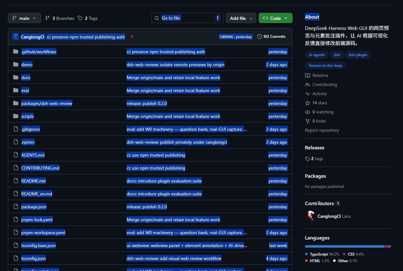Open the scripts folder name link
403x271 pixels.
(27, 116)
